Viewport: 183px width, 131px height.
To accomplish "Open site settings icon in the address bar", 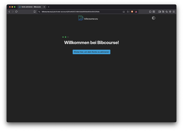I will point(39,12).
